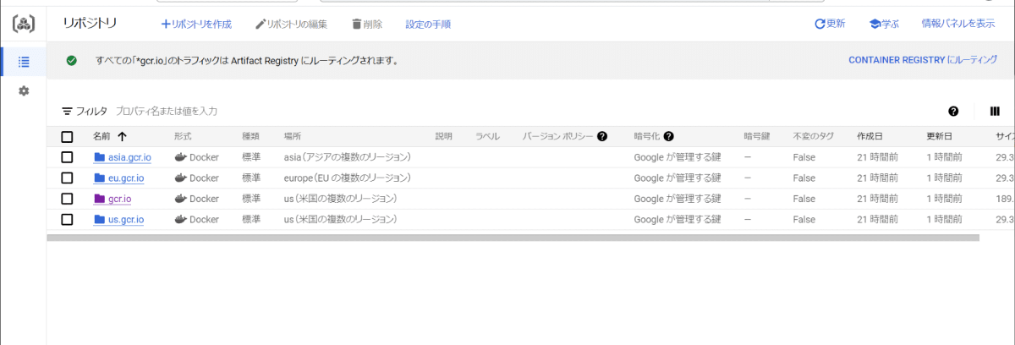Open the repositories list sidebar icon

[24, 62]
